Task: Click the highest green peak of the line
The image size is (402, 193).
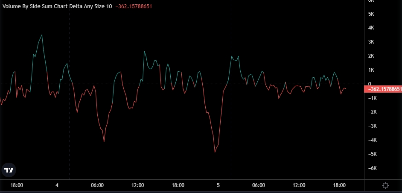Action: point(41,35)
